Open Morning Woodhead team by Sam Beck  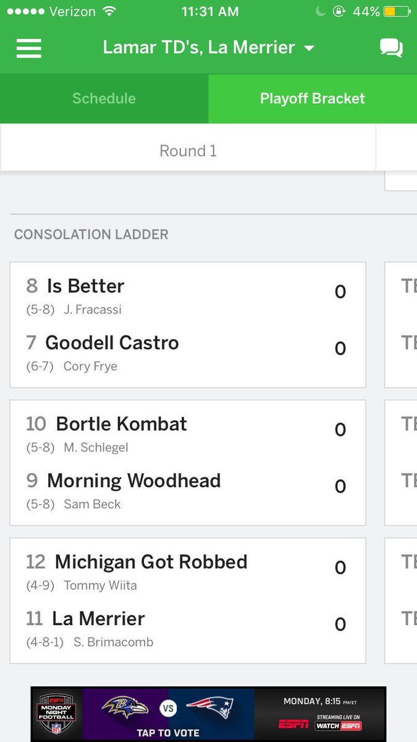point(188,490)
